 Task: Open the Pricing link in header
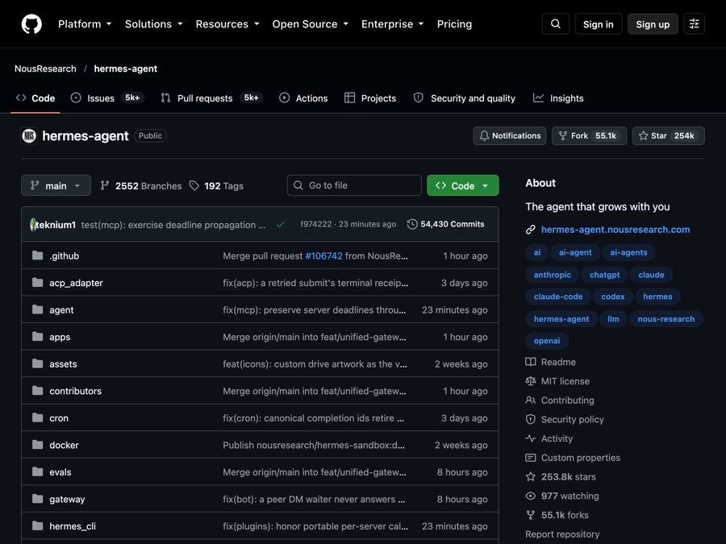click(x=454, y=24)
